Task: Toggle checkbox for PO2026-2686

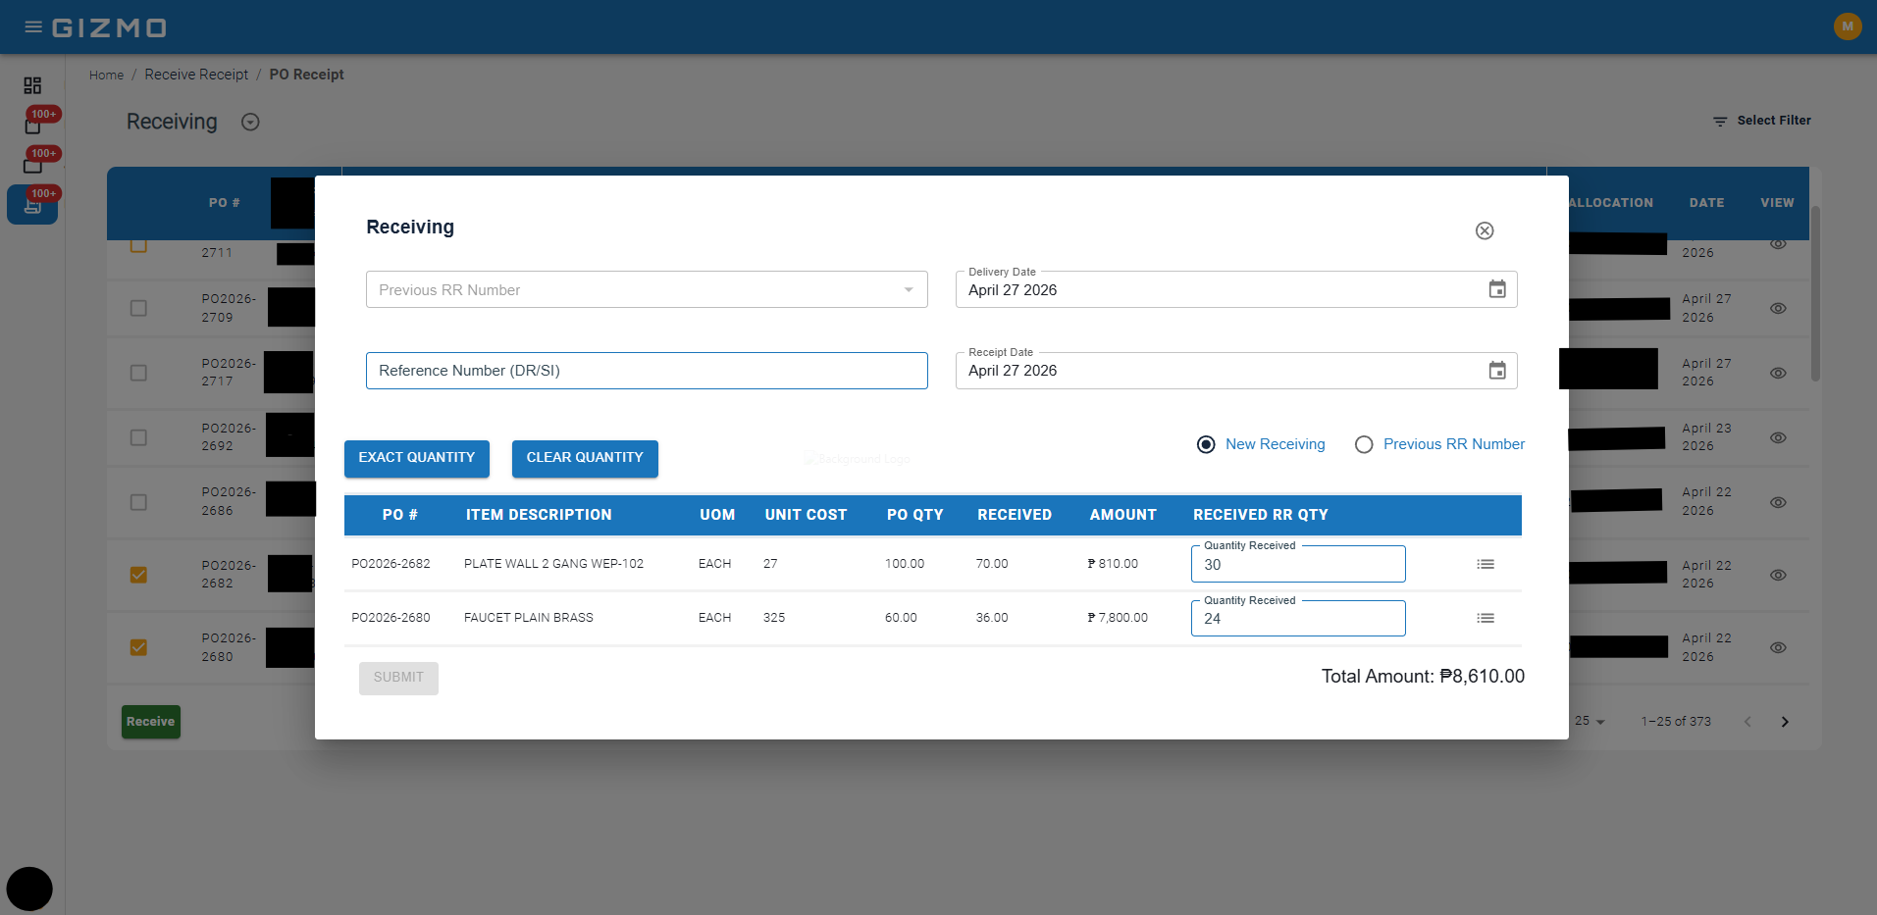Action: pos(138,502)
